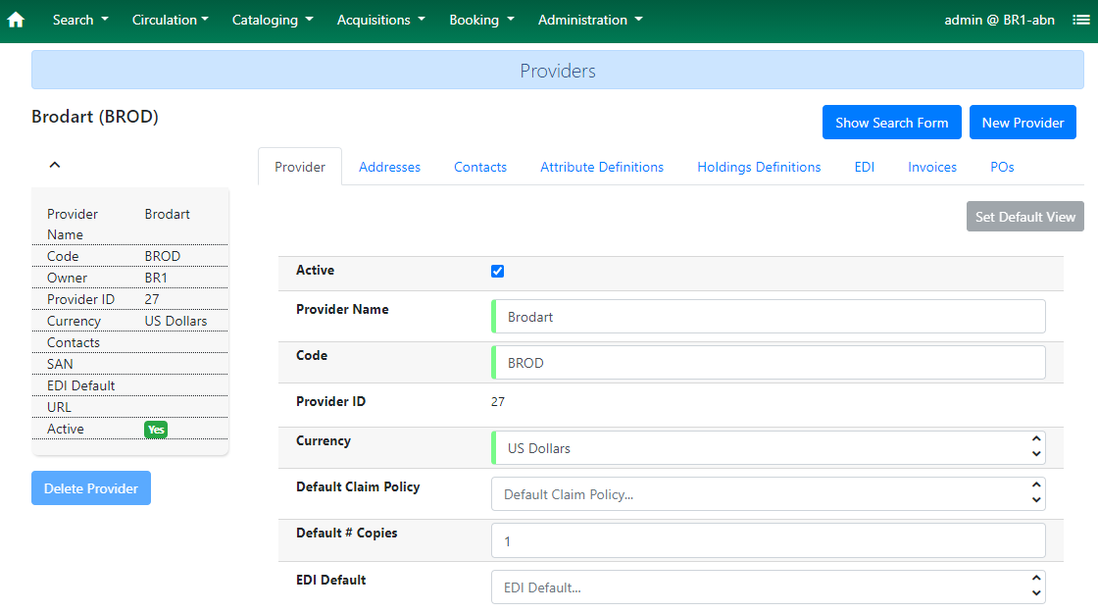The height and width of the screenshot is (612, 1098).
Task: Collapse the provider summary panel chevron
Action: 55,165
